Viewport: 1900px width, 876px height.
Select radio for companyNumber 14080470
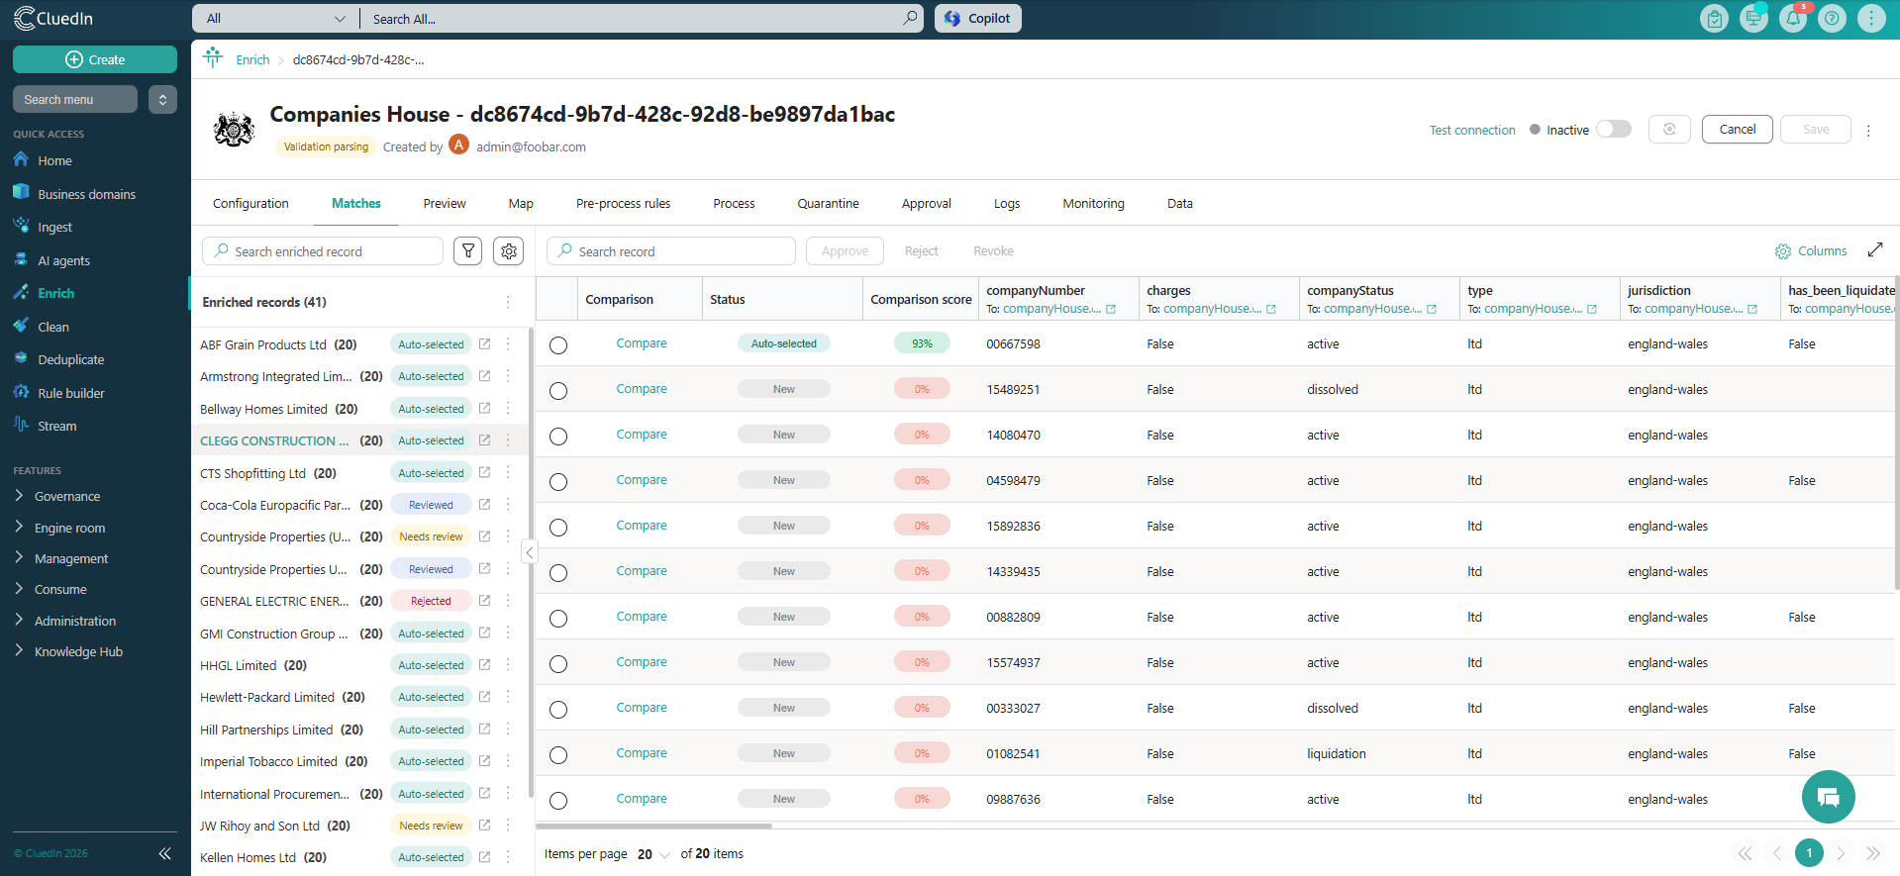[x=558, y=437]
